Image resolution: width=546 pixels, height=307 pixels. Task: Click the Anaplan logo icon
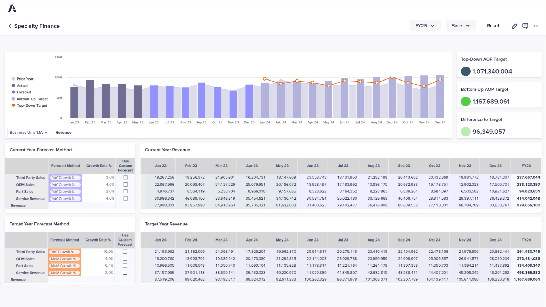12,8
